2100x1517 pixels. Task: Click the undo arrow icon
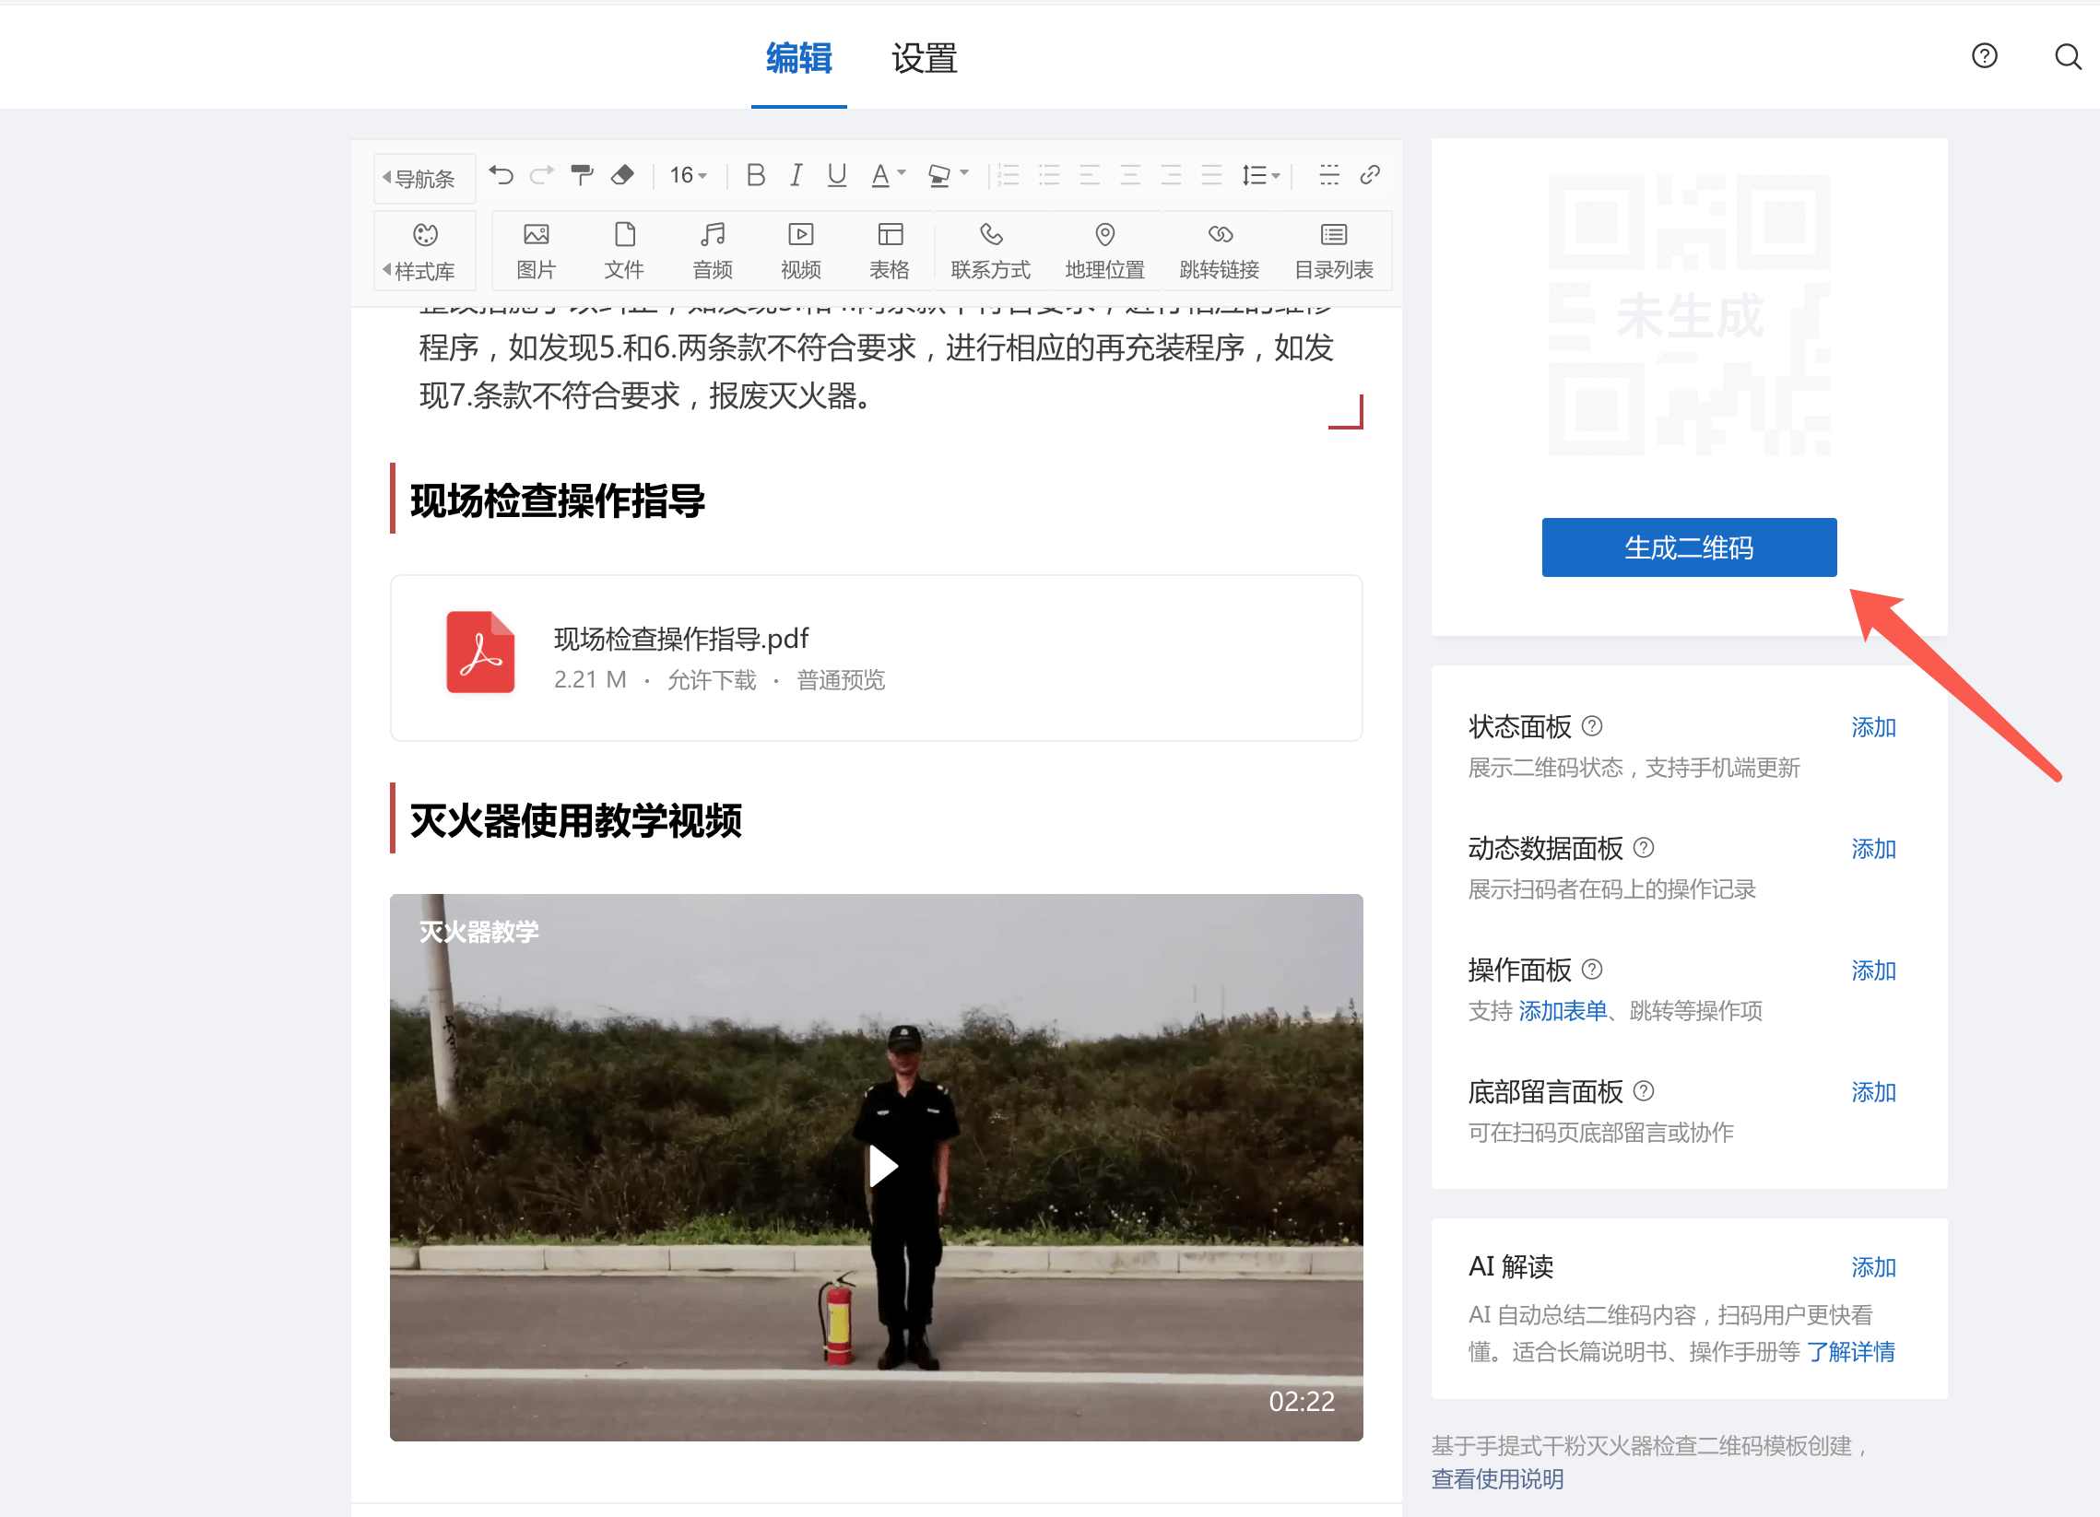[x=501, y=175]
